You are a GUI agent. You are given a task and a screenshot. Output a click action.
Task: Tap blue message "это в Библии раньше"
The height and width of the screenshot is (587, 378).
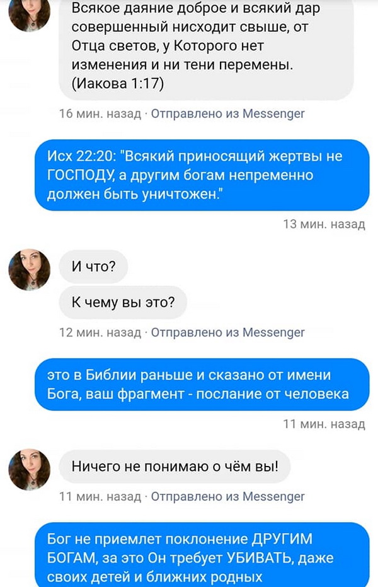[x=202, y=385]
